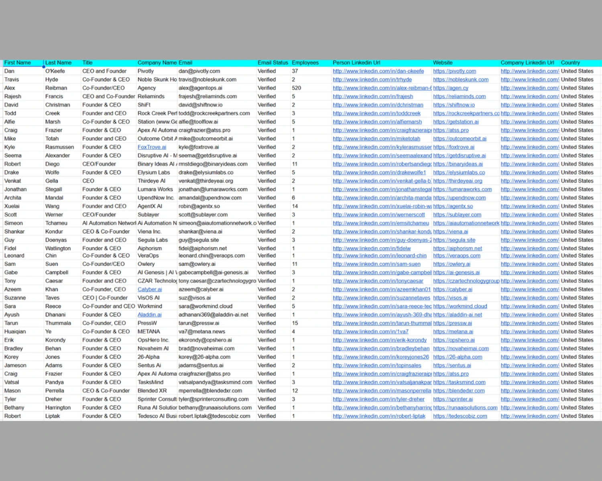Open the https://blendedxr.com website link
Screen dimensions: 602x481
(459, 391)
